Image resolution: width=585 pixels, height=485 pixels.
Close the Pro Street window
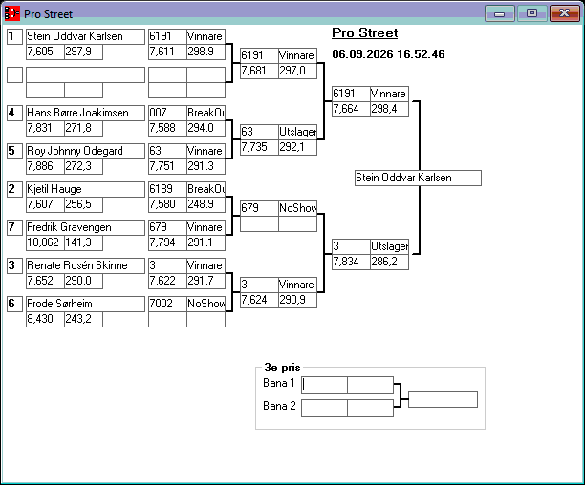click(x=565, y=13)
